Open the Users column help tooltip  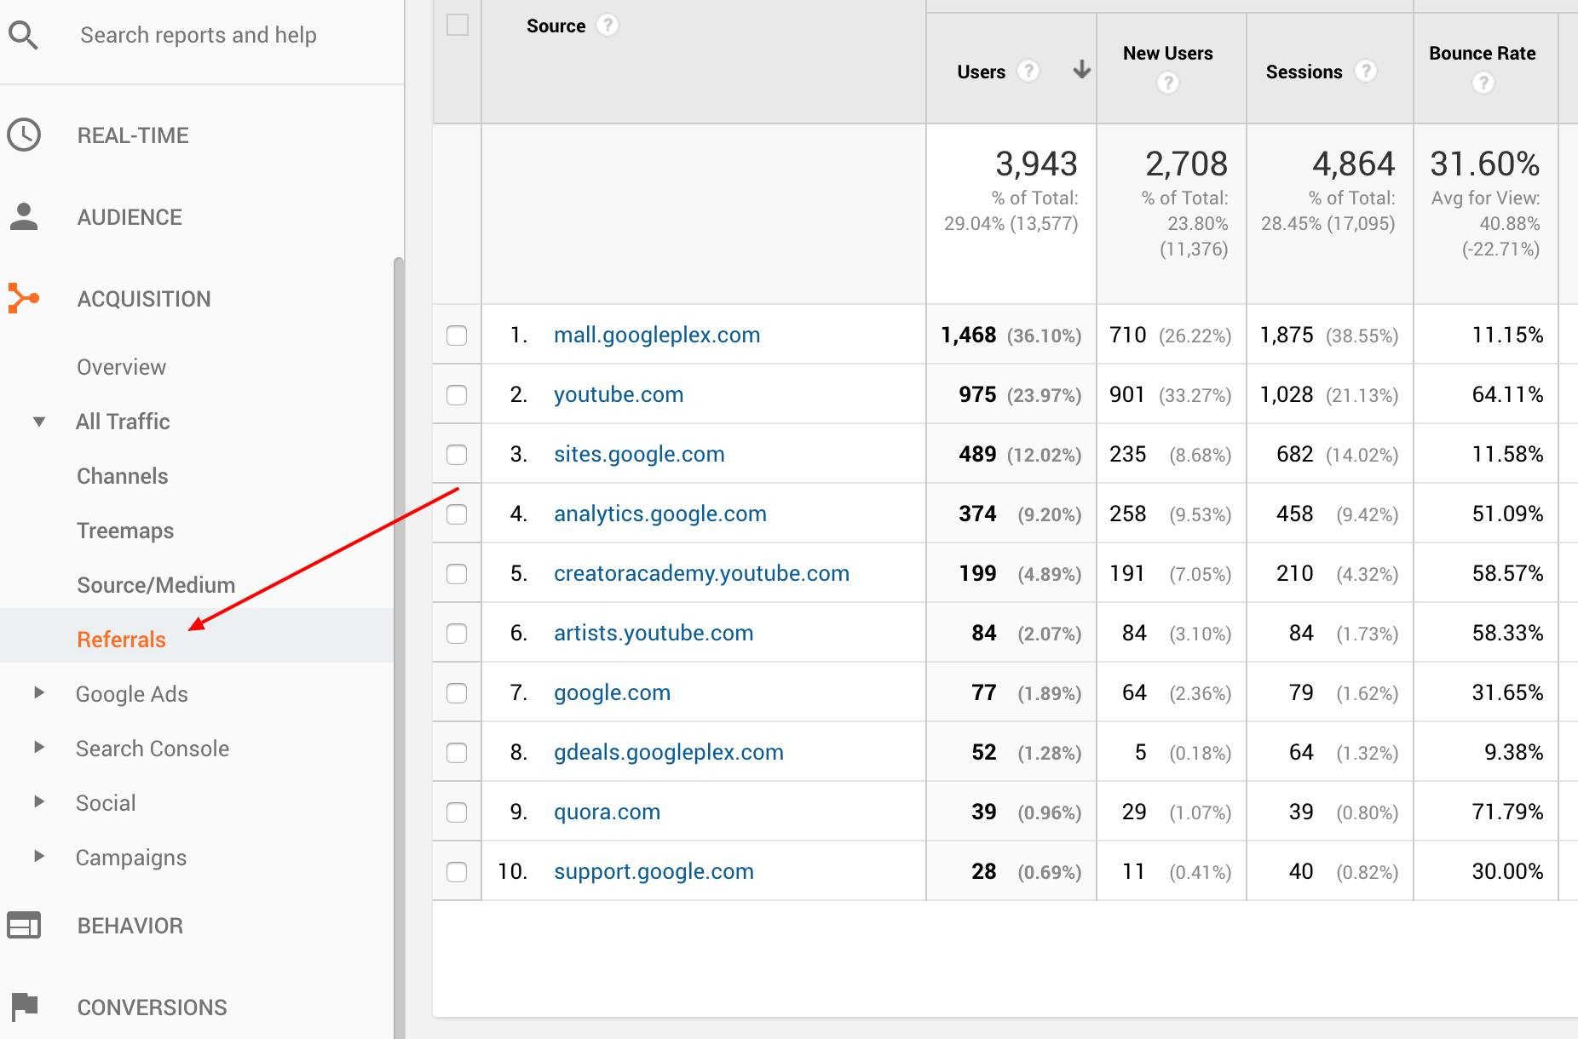coord(1029,72)
